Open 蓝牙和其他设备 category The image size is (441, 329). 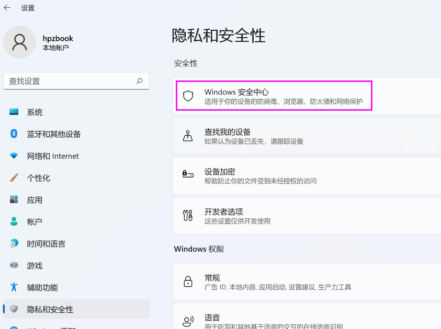[76, 134]
